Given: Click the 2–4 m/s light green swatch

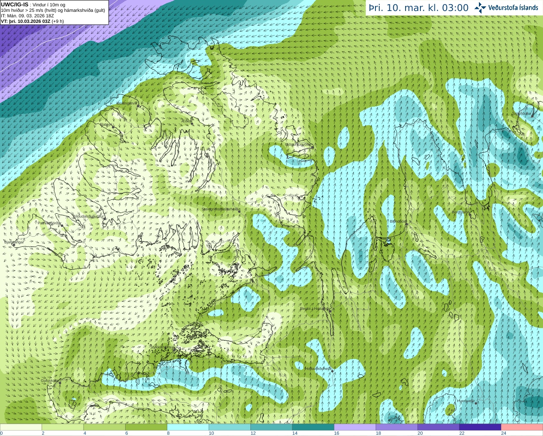Looking at the screenshot, I should [x=62, y=427].
